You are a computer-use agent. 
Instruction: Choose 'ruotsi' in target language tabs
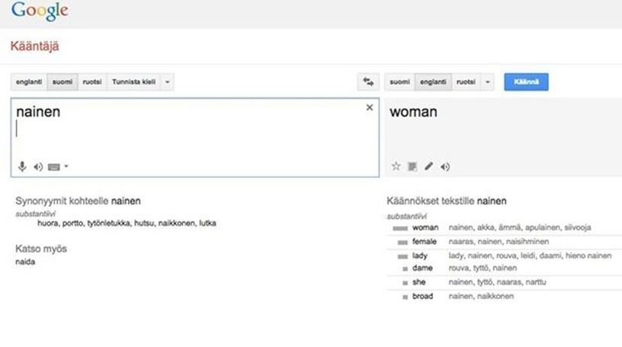click(x=465, y=82)
